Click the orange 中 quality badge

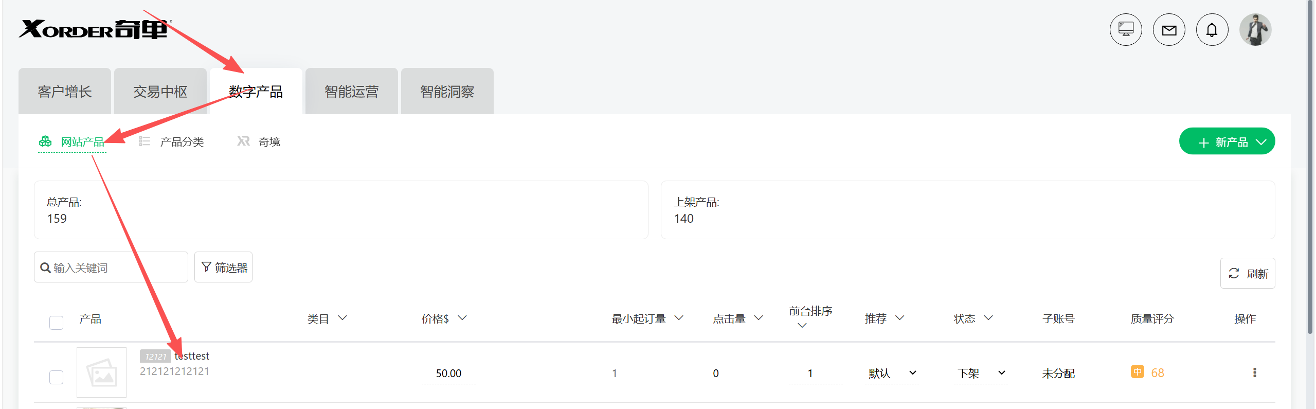click(1137, 372)
